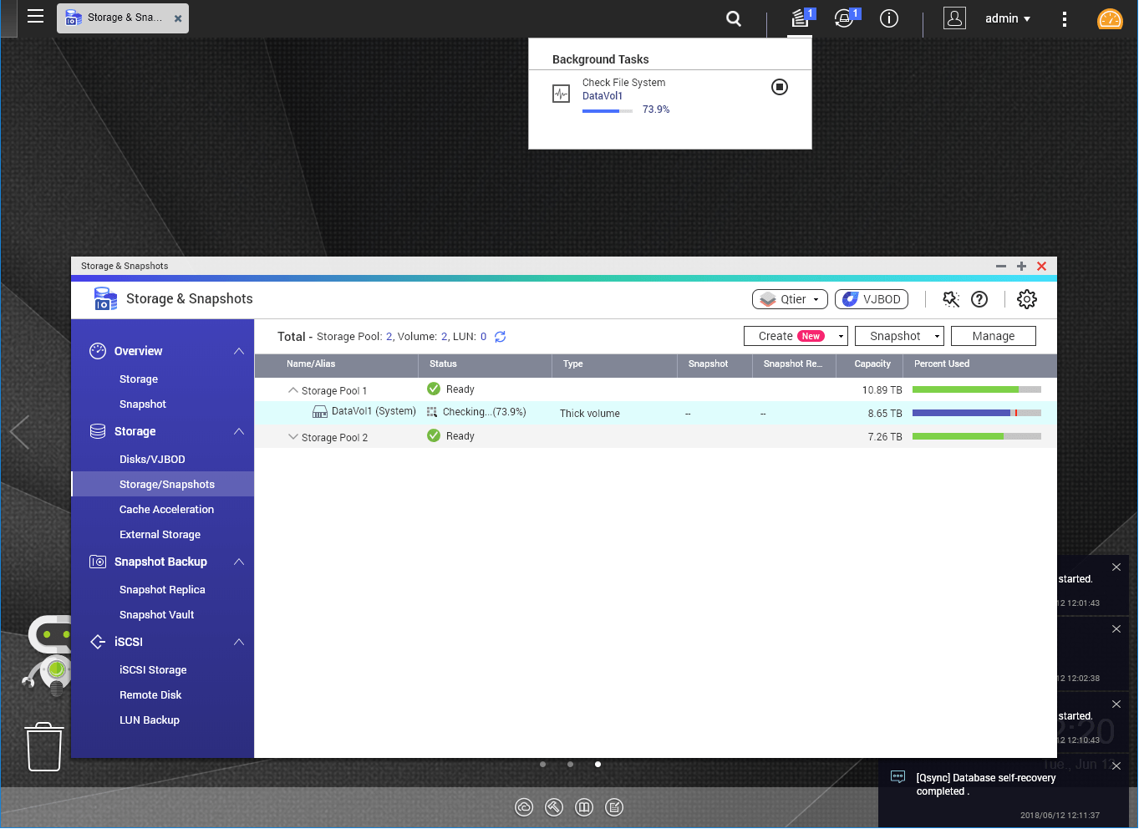Open Help via the question mark icon
Screen dimensions: 1139x829
click(x=979, y=298)
